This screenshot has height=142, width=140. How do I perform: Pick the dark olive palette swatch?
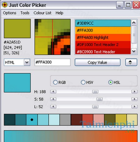[110, 120]
